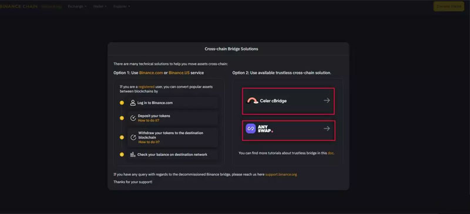
Task: Click the 'Deposit your tokens' step text
Action: pos(154,116)
